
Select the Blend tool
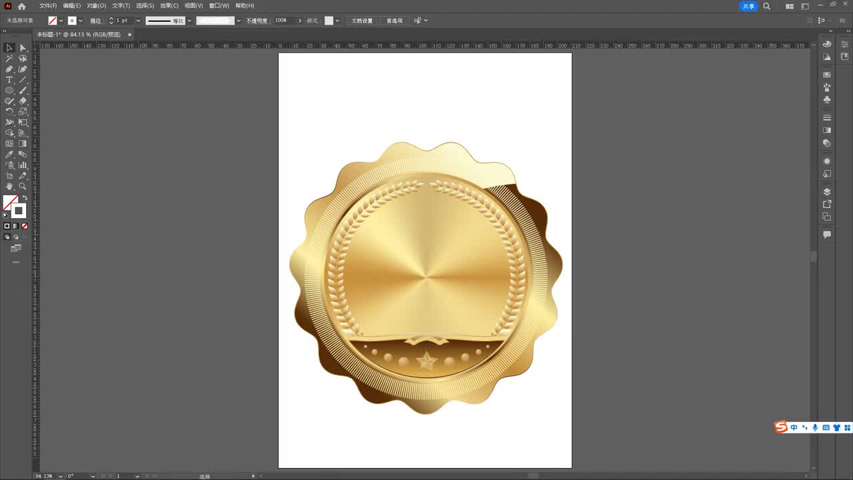pos(23,155)
